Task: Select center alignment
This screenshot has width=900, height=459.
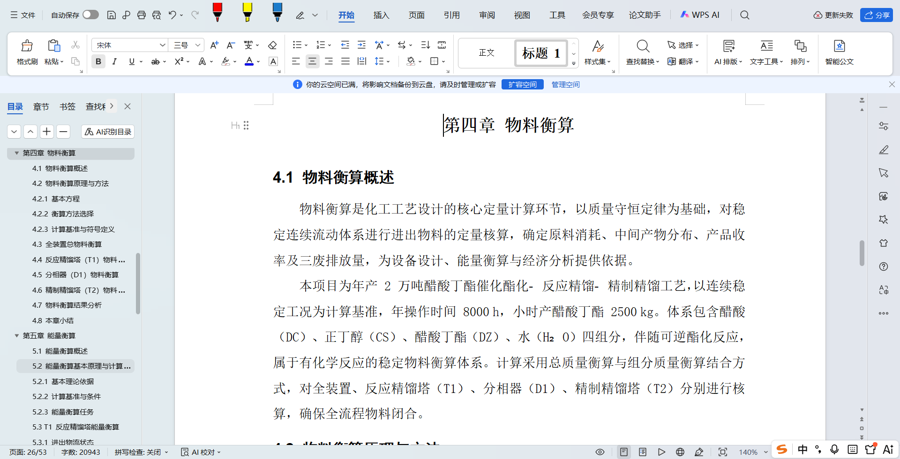Action: 312,61
